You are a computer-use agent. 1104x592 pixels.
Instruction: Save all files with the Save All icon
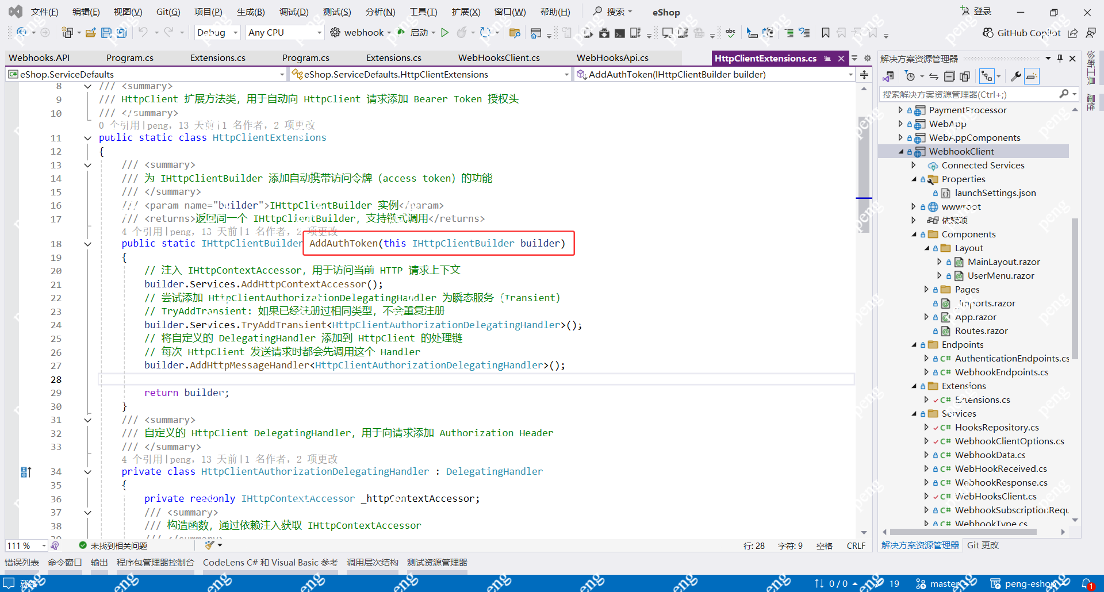(121, 32)
